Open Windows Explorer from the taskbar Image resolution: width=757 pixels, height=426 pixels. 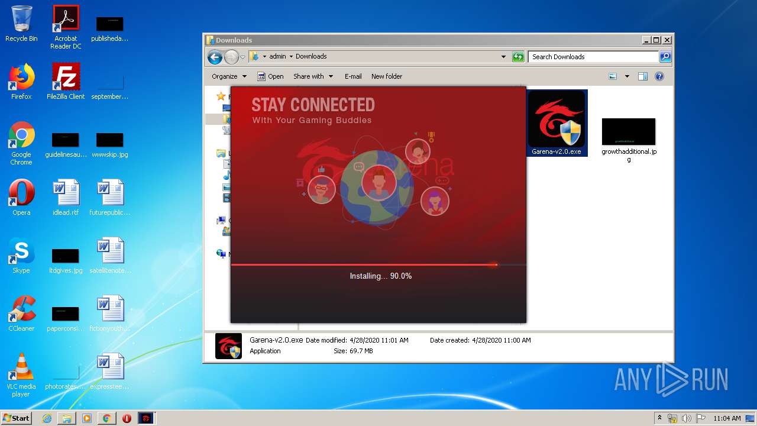point(67,418)
